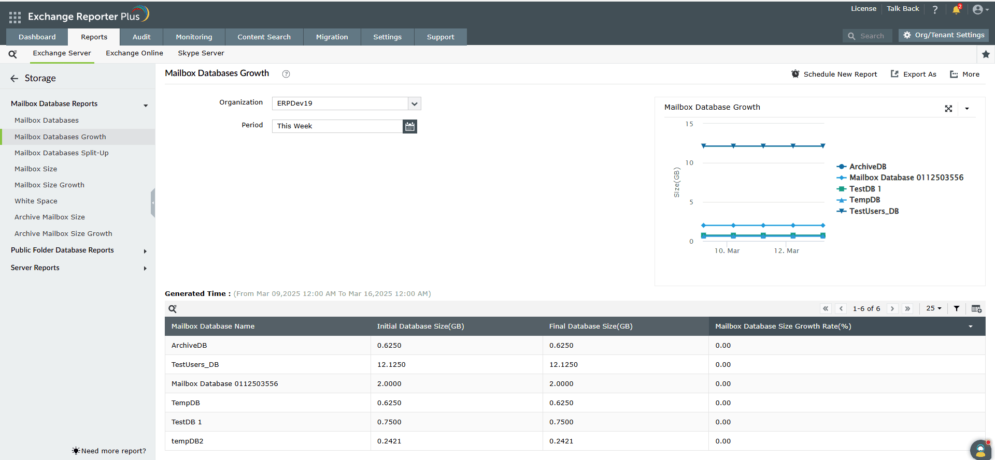This screenshot has width=995, height=460.
Task: Open the Migration tab
Action: pyautogui.click(x=332, y=37)
